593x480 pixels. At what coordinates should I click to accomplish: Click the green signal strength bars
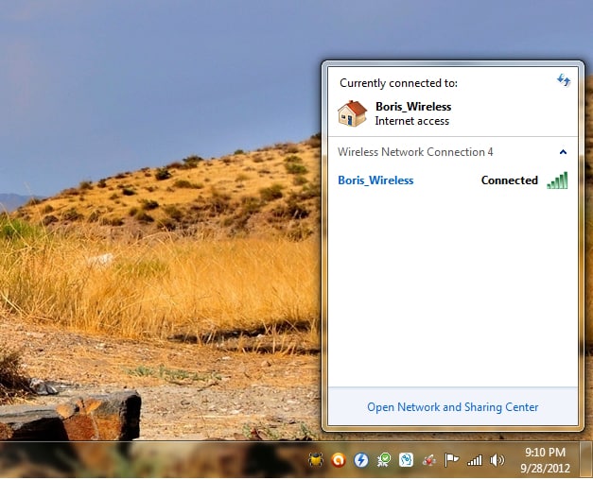[x=557, y=180]
